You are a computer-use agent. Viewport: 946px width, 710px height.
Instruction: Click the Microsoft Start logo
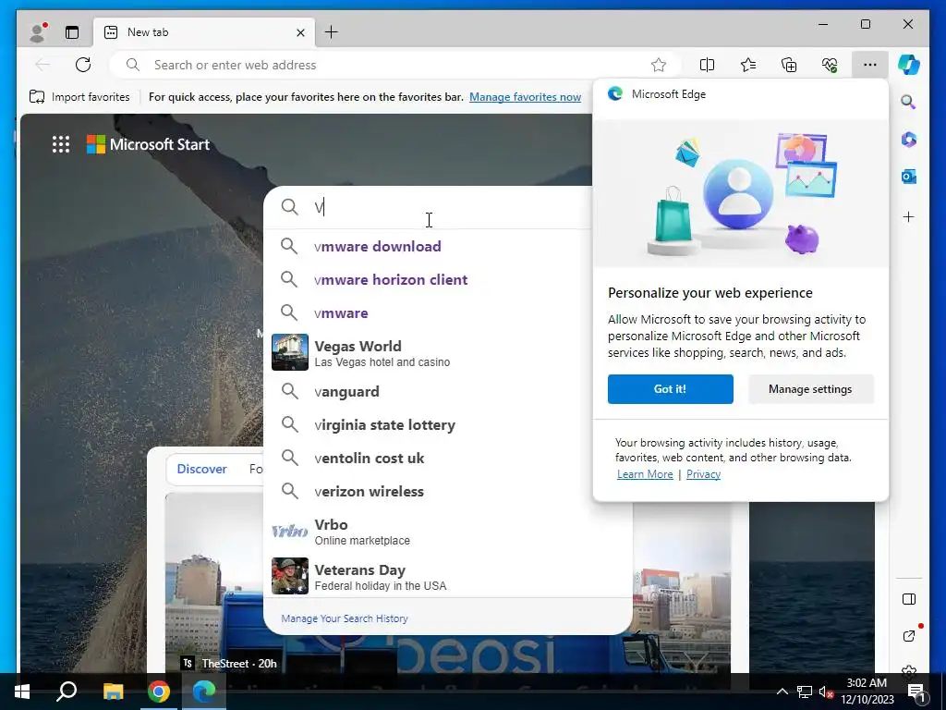tap(149, 144)
